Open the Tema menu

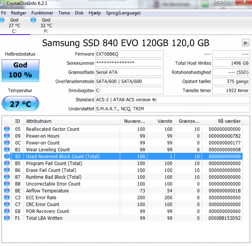pos(64,13)
